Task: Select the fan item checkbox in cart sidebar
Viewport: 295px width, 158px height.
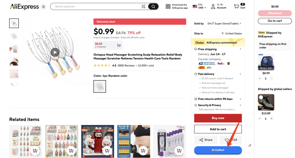Action: (x=261, y=57)
